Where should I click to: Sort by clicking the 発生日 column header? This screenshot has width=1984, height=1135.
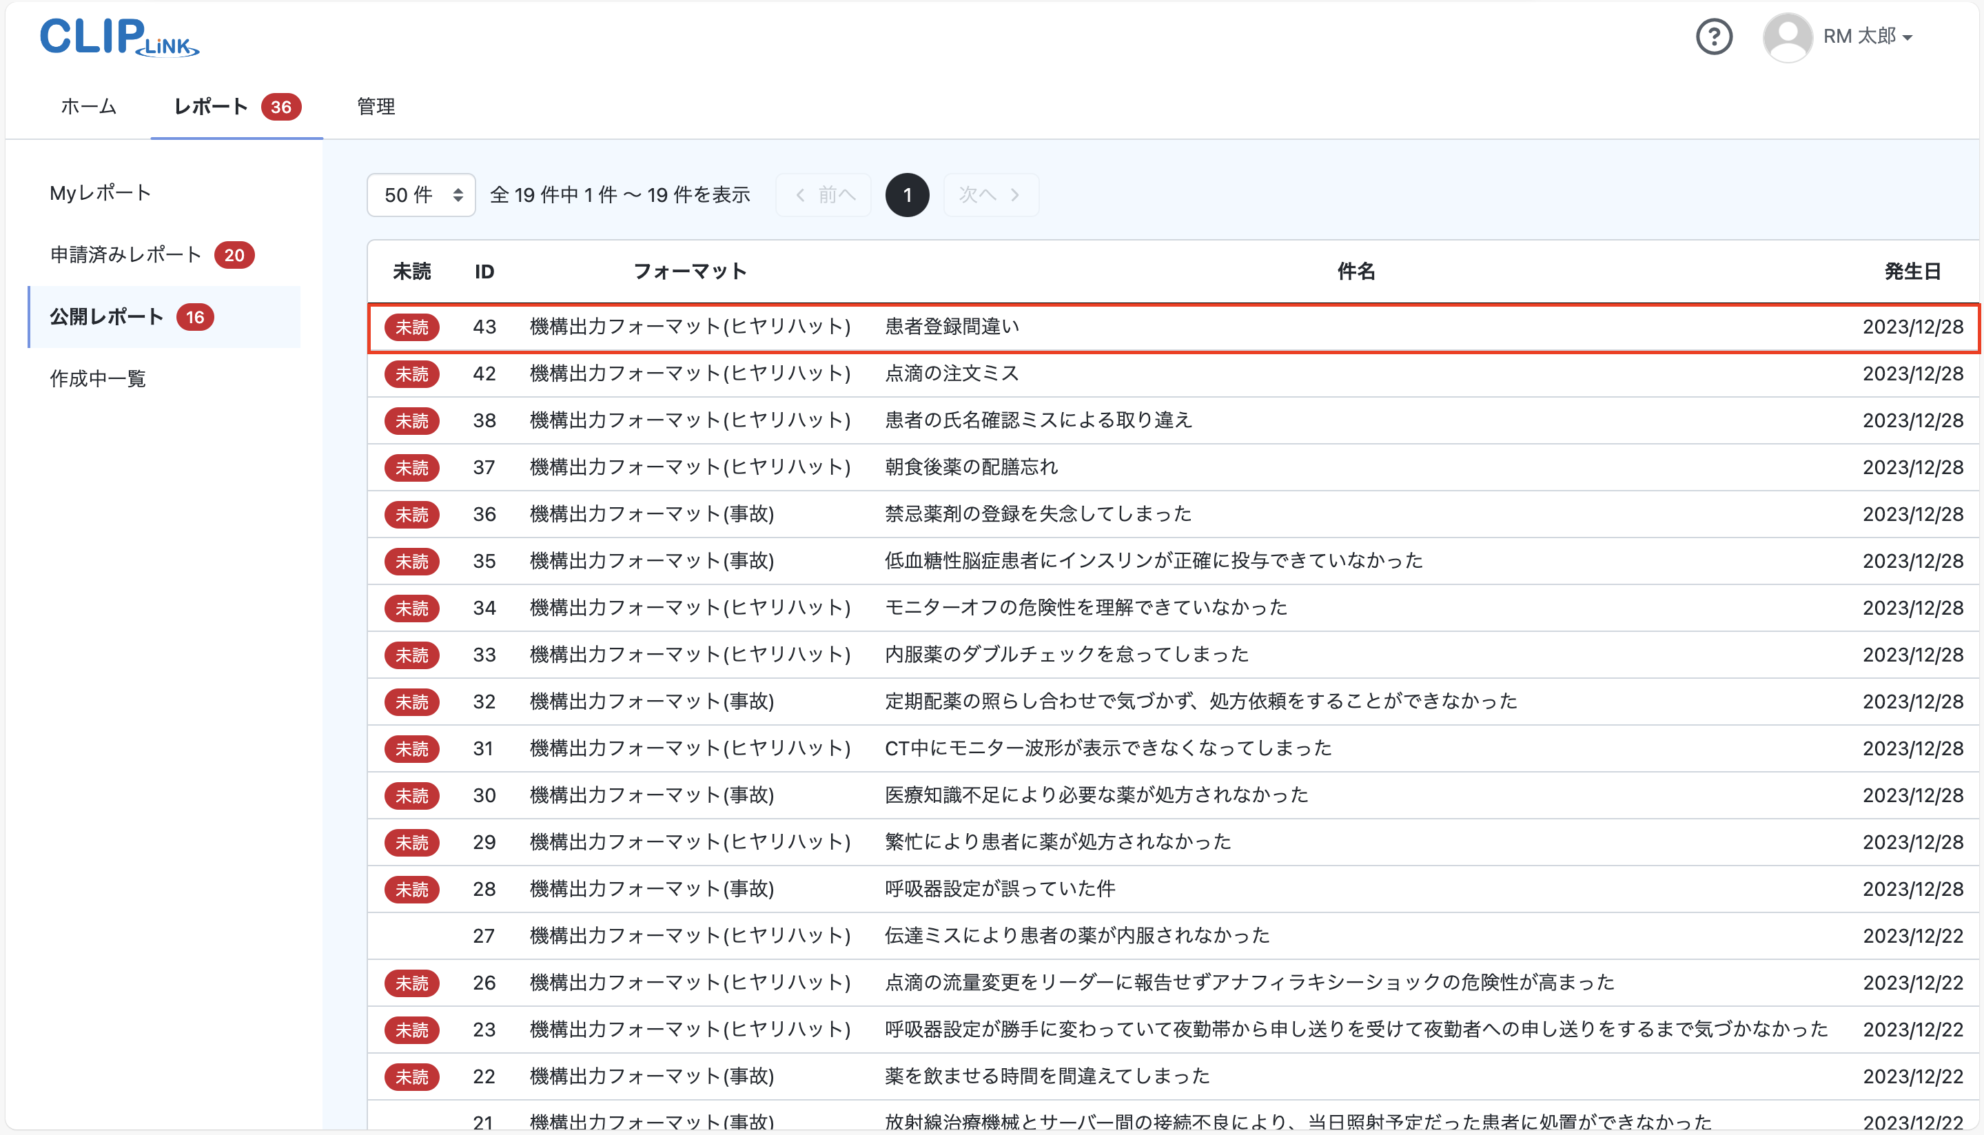[x=1913, y=272]
